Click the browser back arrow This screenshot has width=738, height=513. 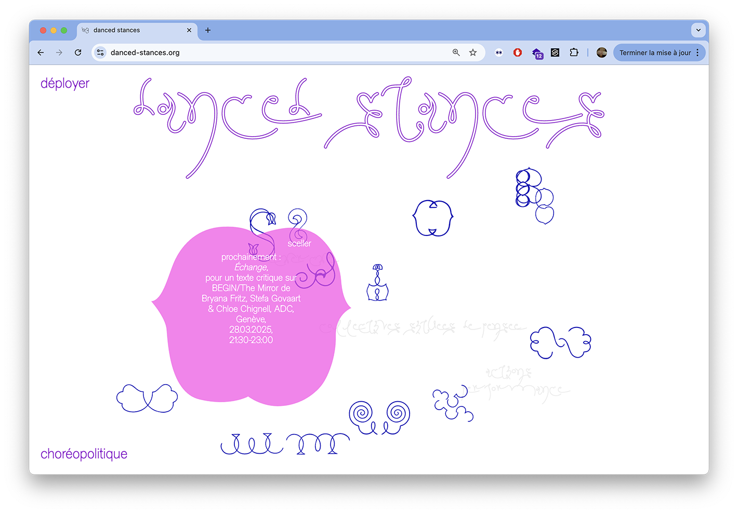point(41,52)
